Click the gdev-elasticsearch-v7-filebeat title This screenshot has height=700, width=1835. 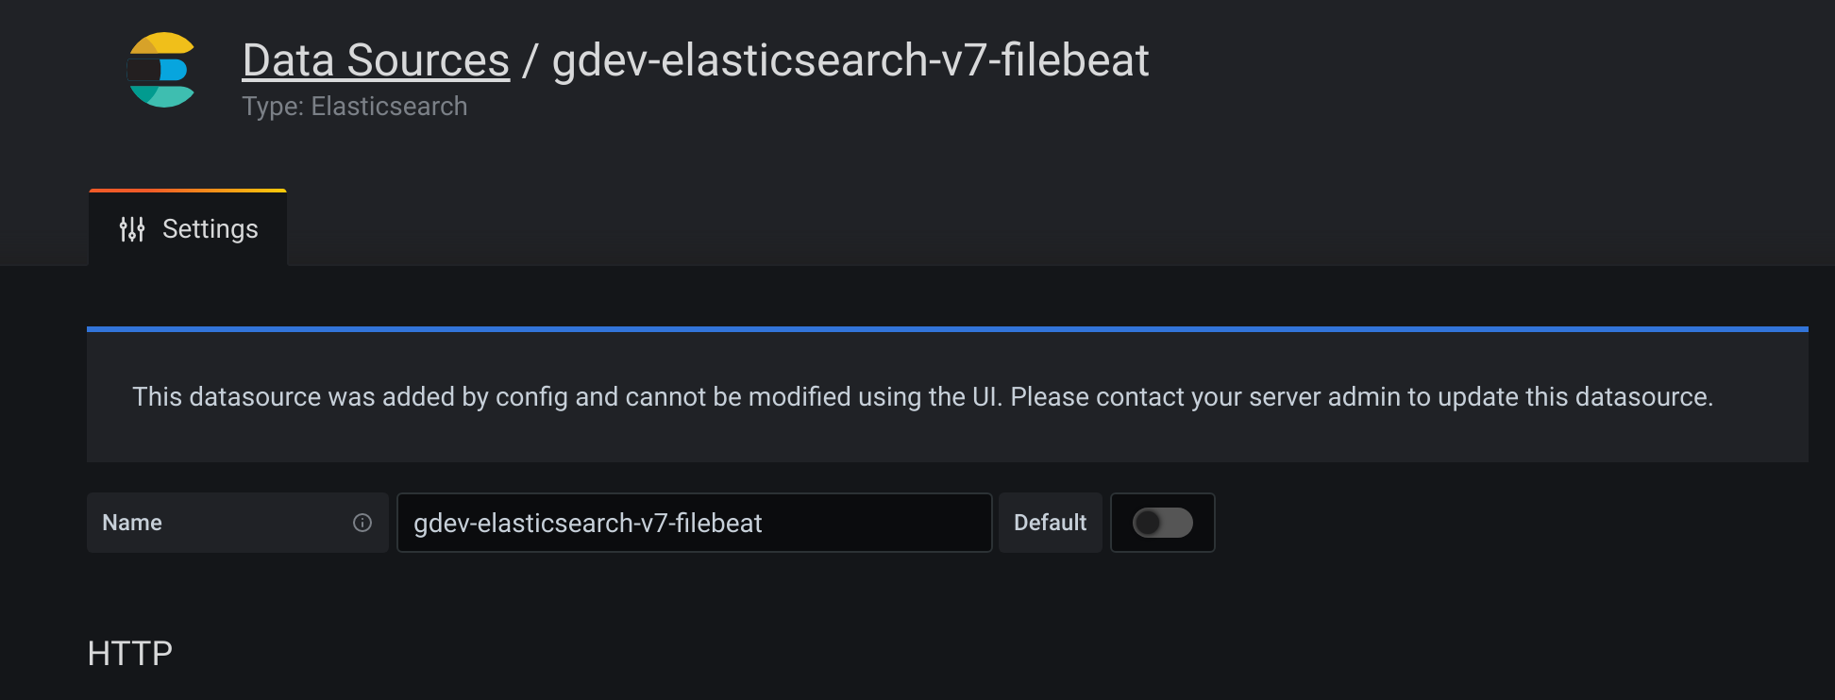849,59
